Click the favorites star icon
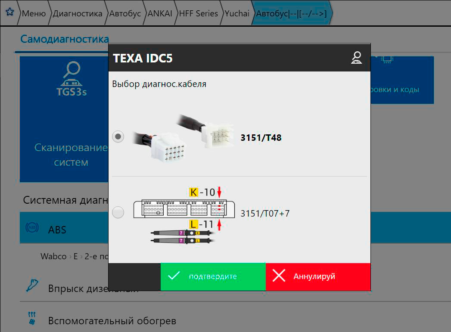The image size is (451, 332). [x=10, y=12]
